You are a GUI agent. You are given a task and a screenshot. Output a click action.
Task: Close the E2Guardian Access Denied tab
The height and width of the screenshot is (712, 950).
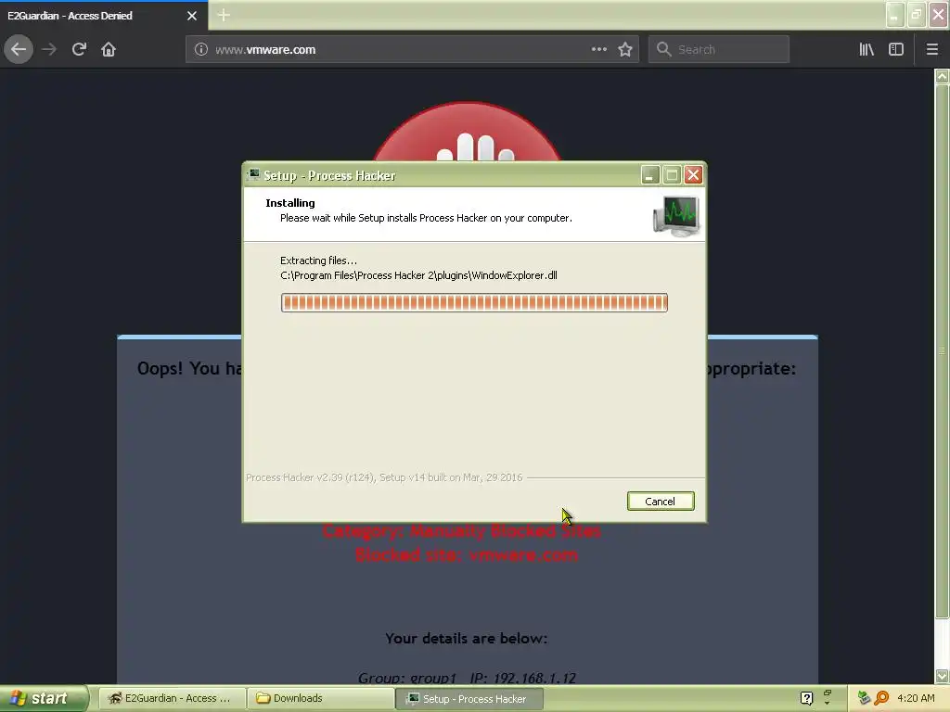tap(192, 16)
